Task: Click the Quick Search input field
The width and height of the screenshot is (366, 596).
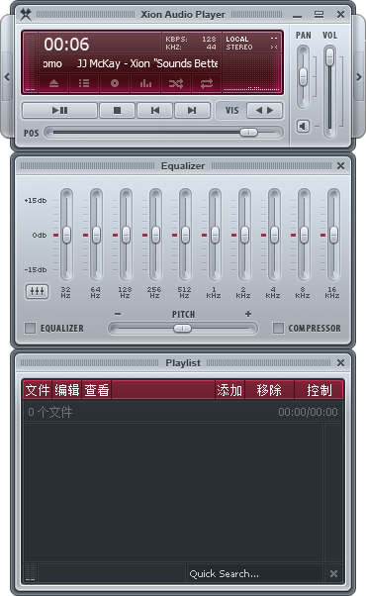Action: coord(255,573)
